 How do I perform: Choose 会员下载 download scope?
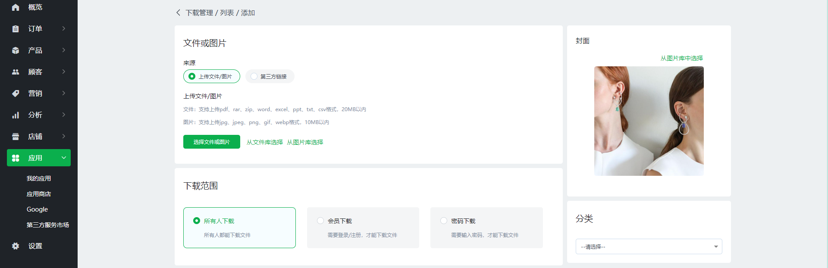[x=363, y=227]
